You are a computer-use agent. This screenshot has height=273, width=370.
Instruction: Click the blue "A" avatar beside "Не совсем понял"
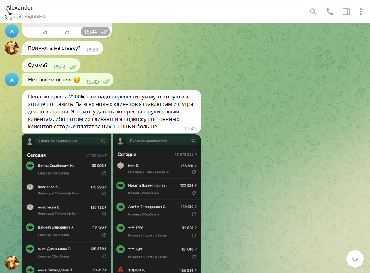coord(12,79)
